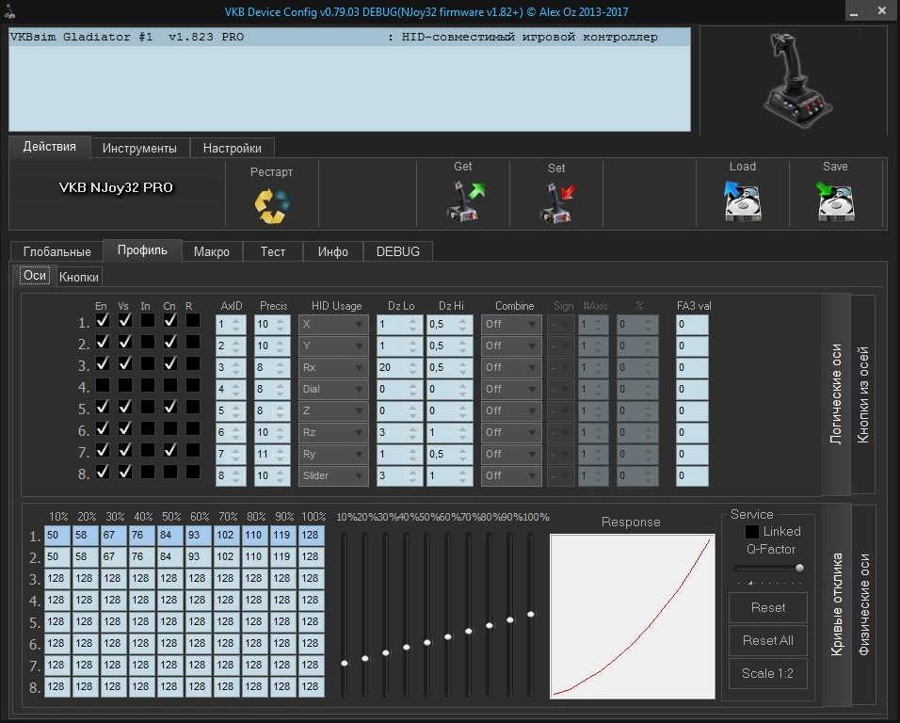Screen dimensions: 900x723
Task: Open HID Usage dropdown showing Slider
Action: coord(333,475)
